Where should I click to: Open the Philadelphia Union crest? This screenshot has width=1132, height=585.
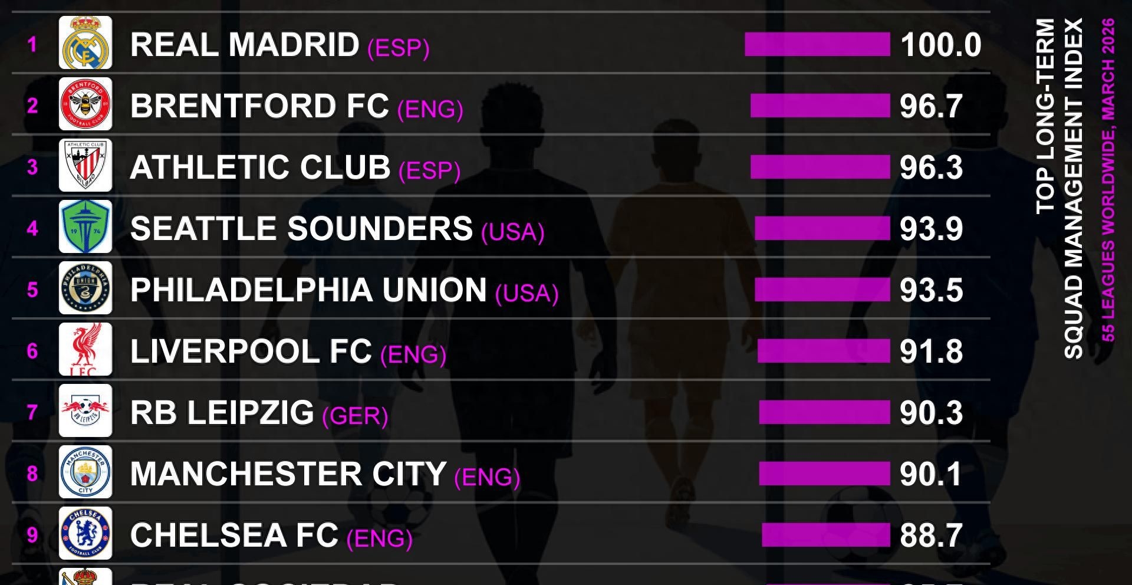tap(85, 288)
